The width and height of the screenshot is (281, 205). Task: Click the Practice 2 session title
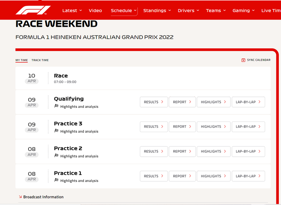68,148
